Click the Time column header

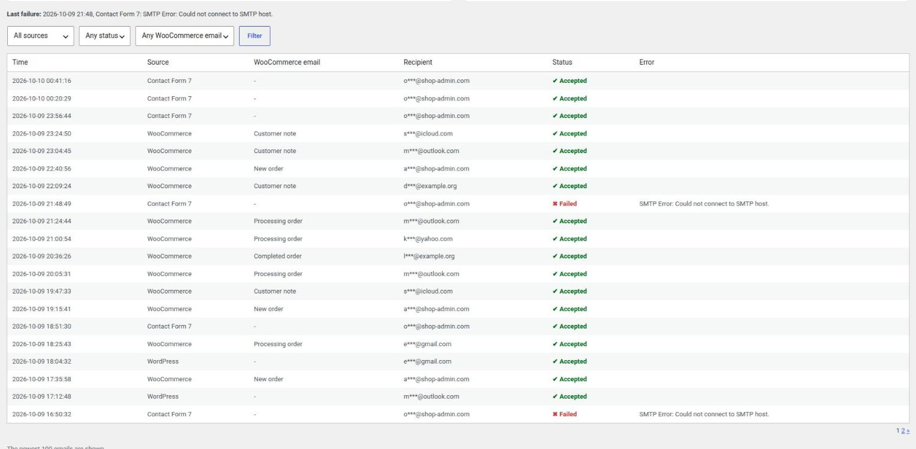click(20, 62)
